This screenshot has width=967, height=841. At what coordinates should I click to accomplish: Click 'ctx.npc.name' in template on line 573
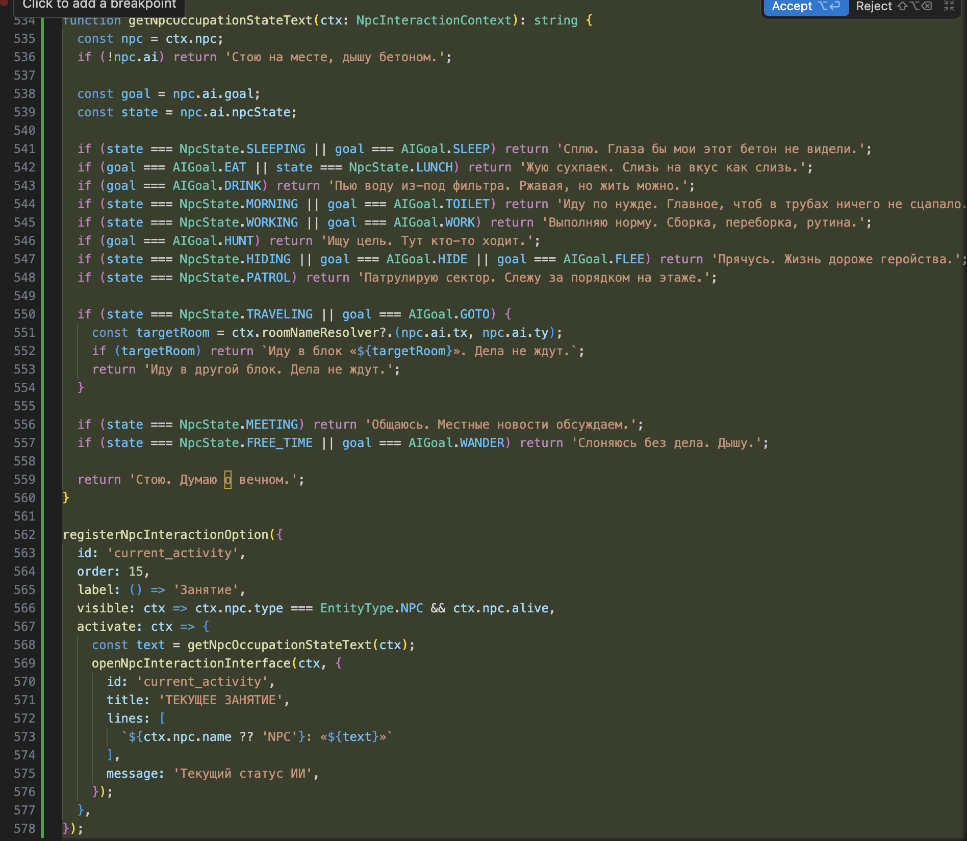[x=187, y=737]
